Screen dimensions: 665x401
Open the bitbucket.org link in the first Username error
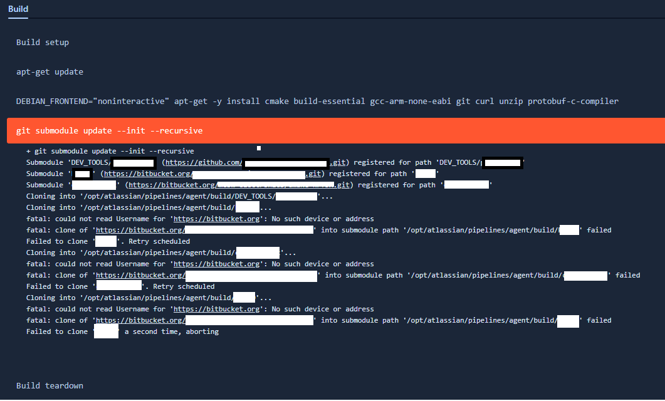216,219
